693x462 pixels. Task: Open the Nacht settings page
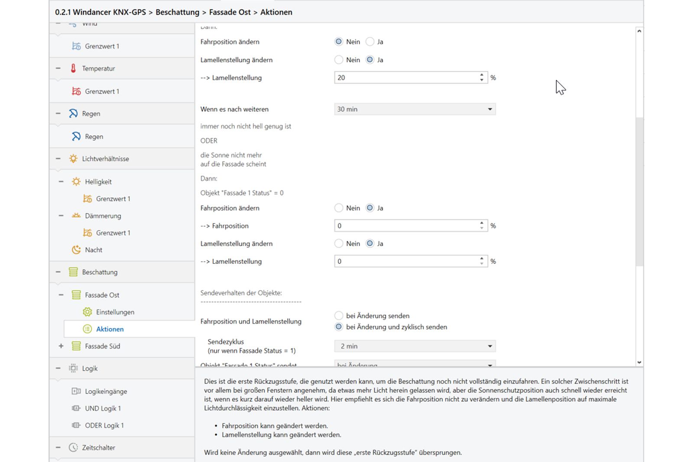coord(94,250)
